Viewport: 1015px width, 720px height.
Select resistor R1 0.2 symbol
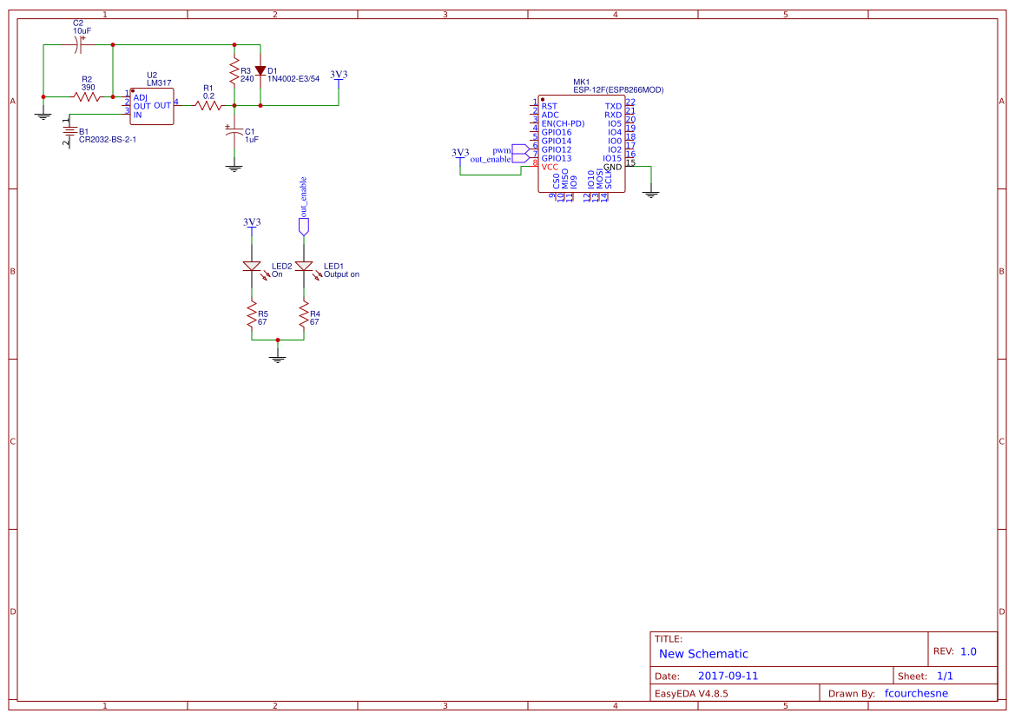208,104
